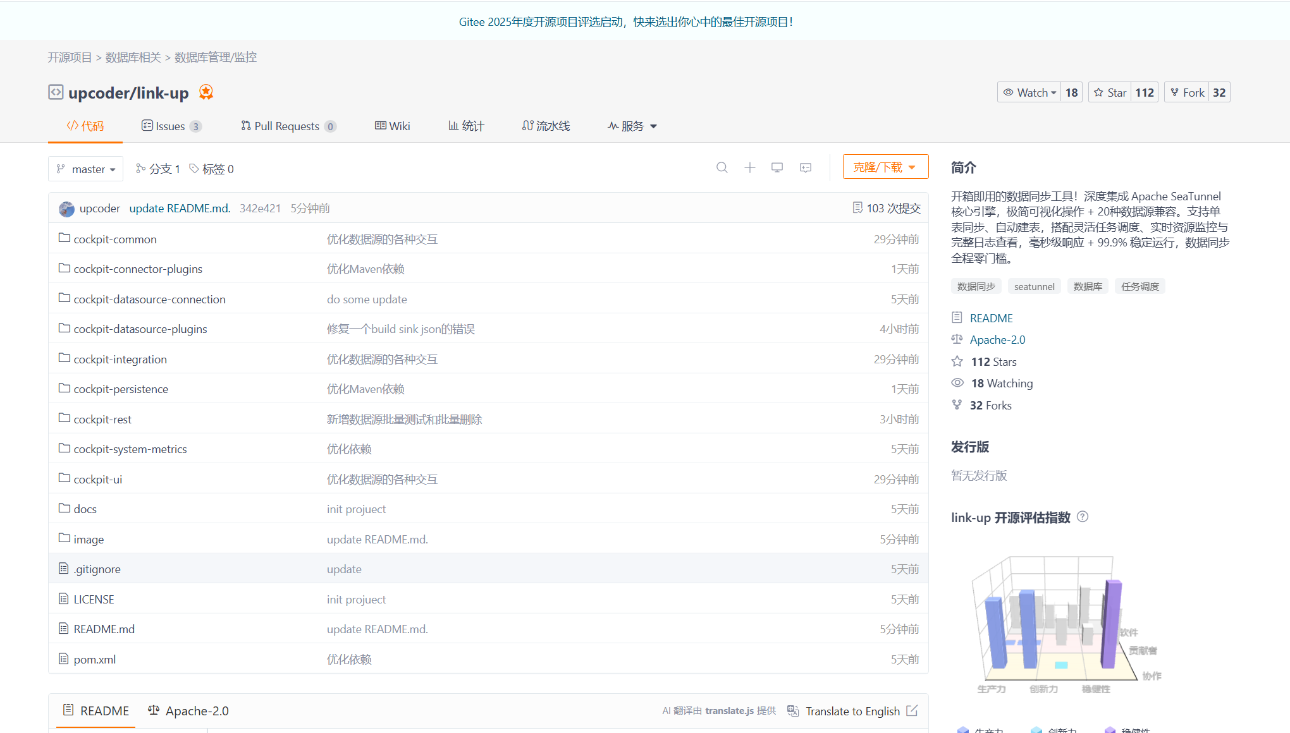Open the 服务 dropdown menu
The height and width of the screenshot is (733, 1290).
point(632,126)
